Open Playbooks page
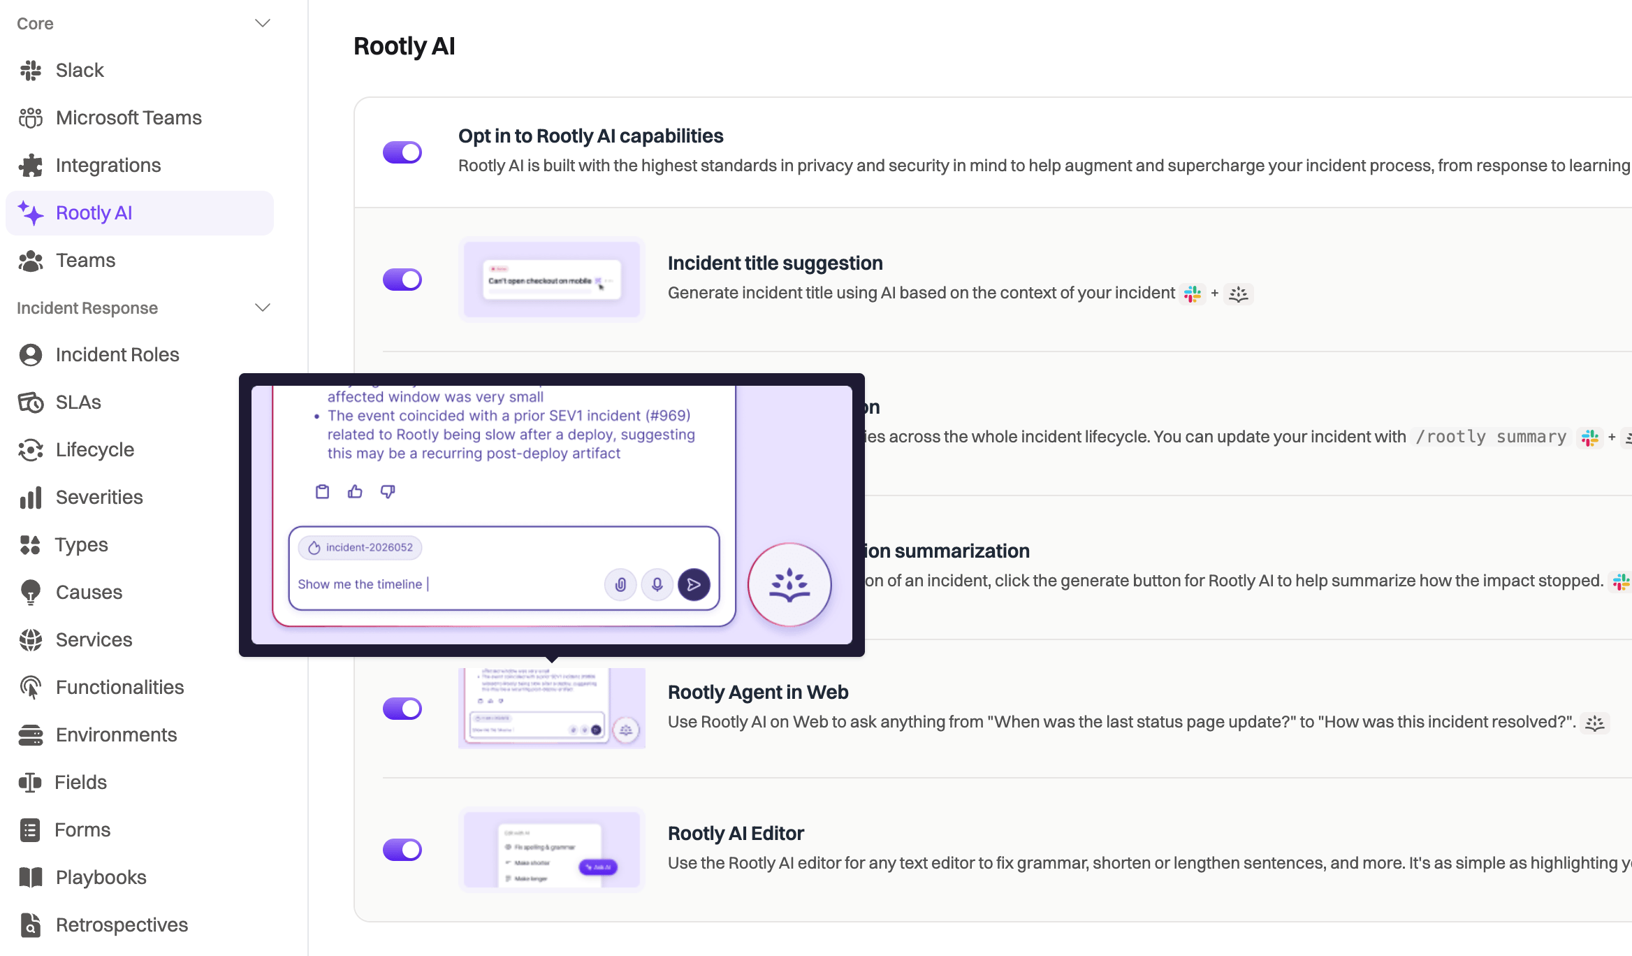 140,878
